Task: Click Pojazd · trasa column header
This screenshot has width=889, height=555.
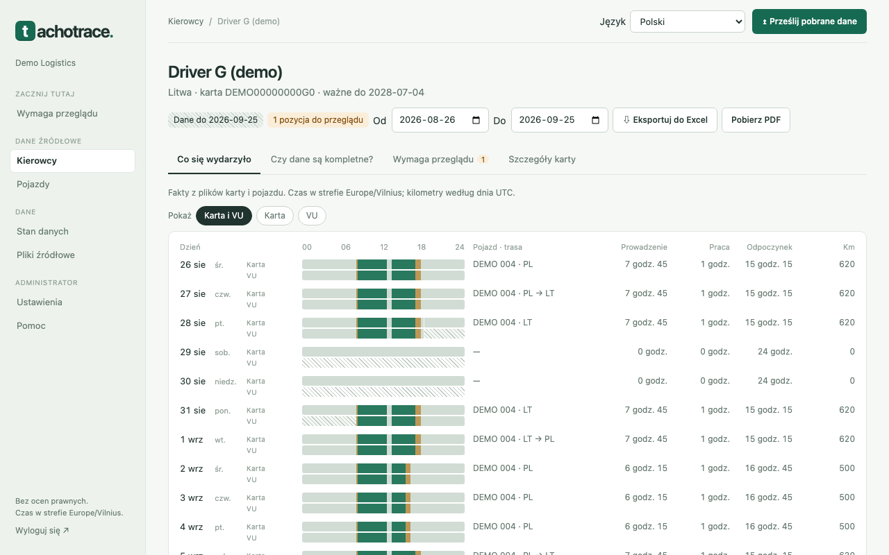Action: (x=497, y=247)
